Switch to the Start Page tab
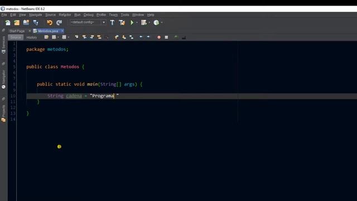The height and width of the screenshot is (201, 357). tap(17, 31)
